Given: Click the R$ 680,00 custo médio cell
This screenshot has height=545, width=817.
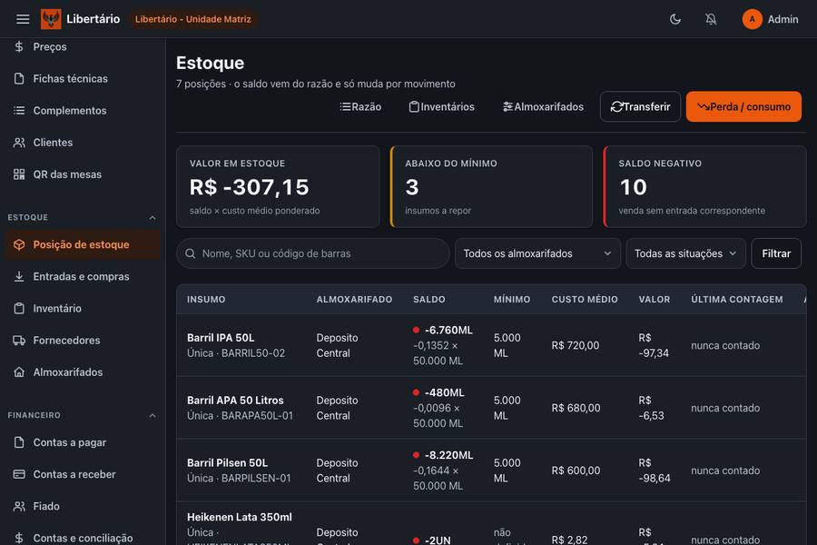Looking at the screenshot, I should pyautogui.click(x=576, y=408).
